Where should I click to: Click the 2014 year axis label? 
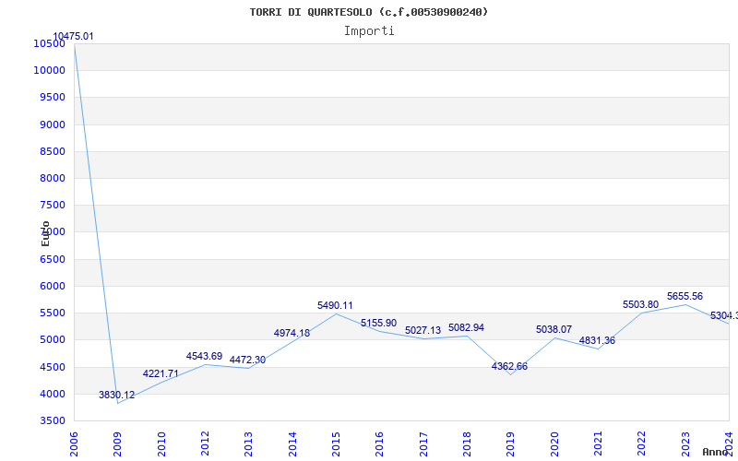(292, 444)
